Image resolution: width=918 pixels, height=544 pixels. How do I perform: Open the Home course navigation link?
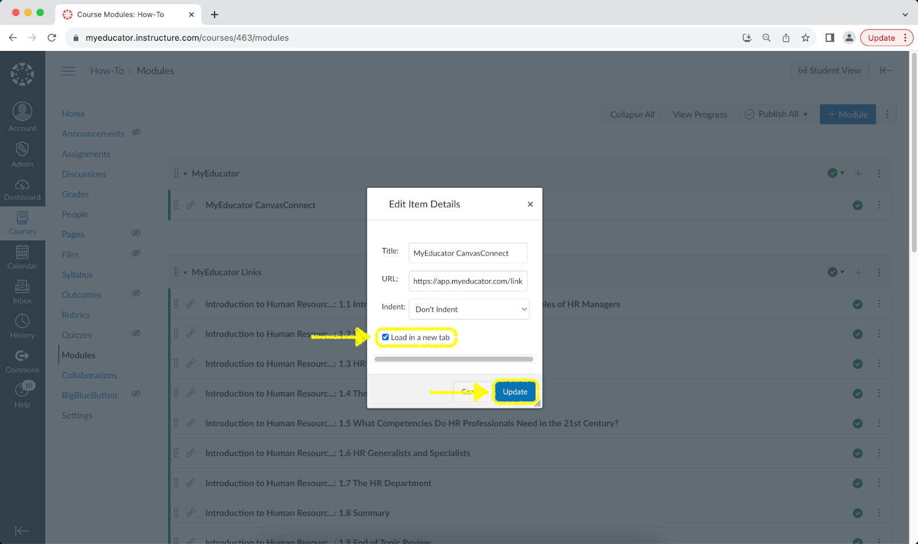[x=73, y=114]
